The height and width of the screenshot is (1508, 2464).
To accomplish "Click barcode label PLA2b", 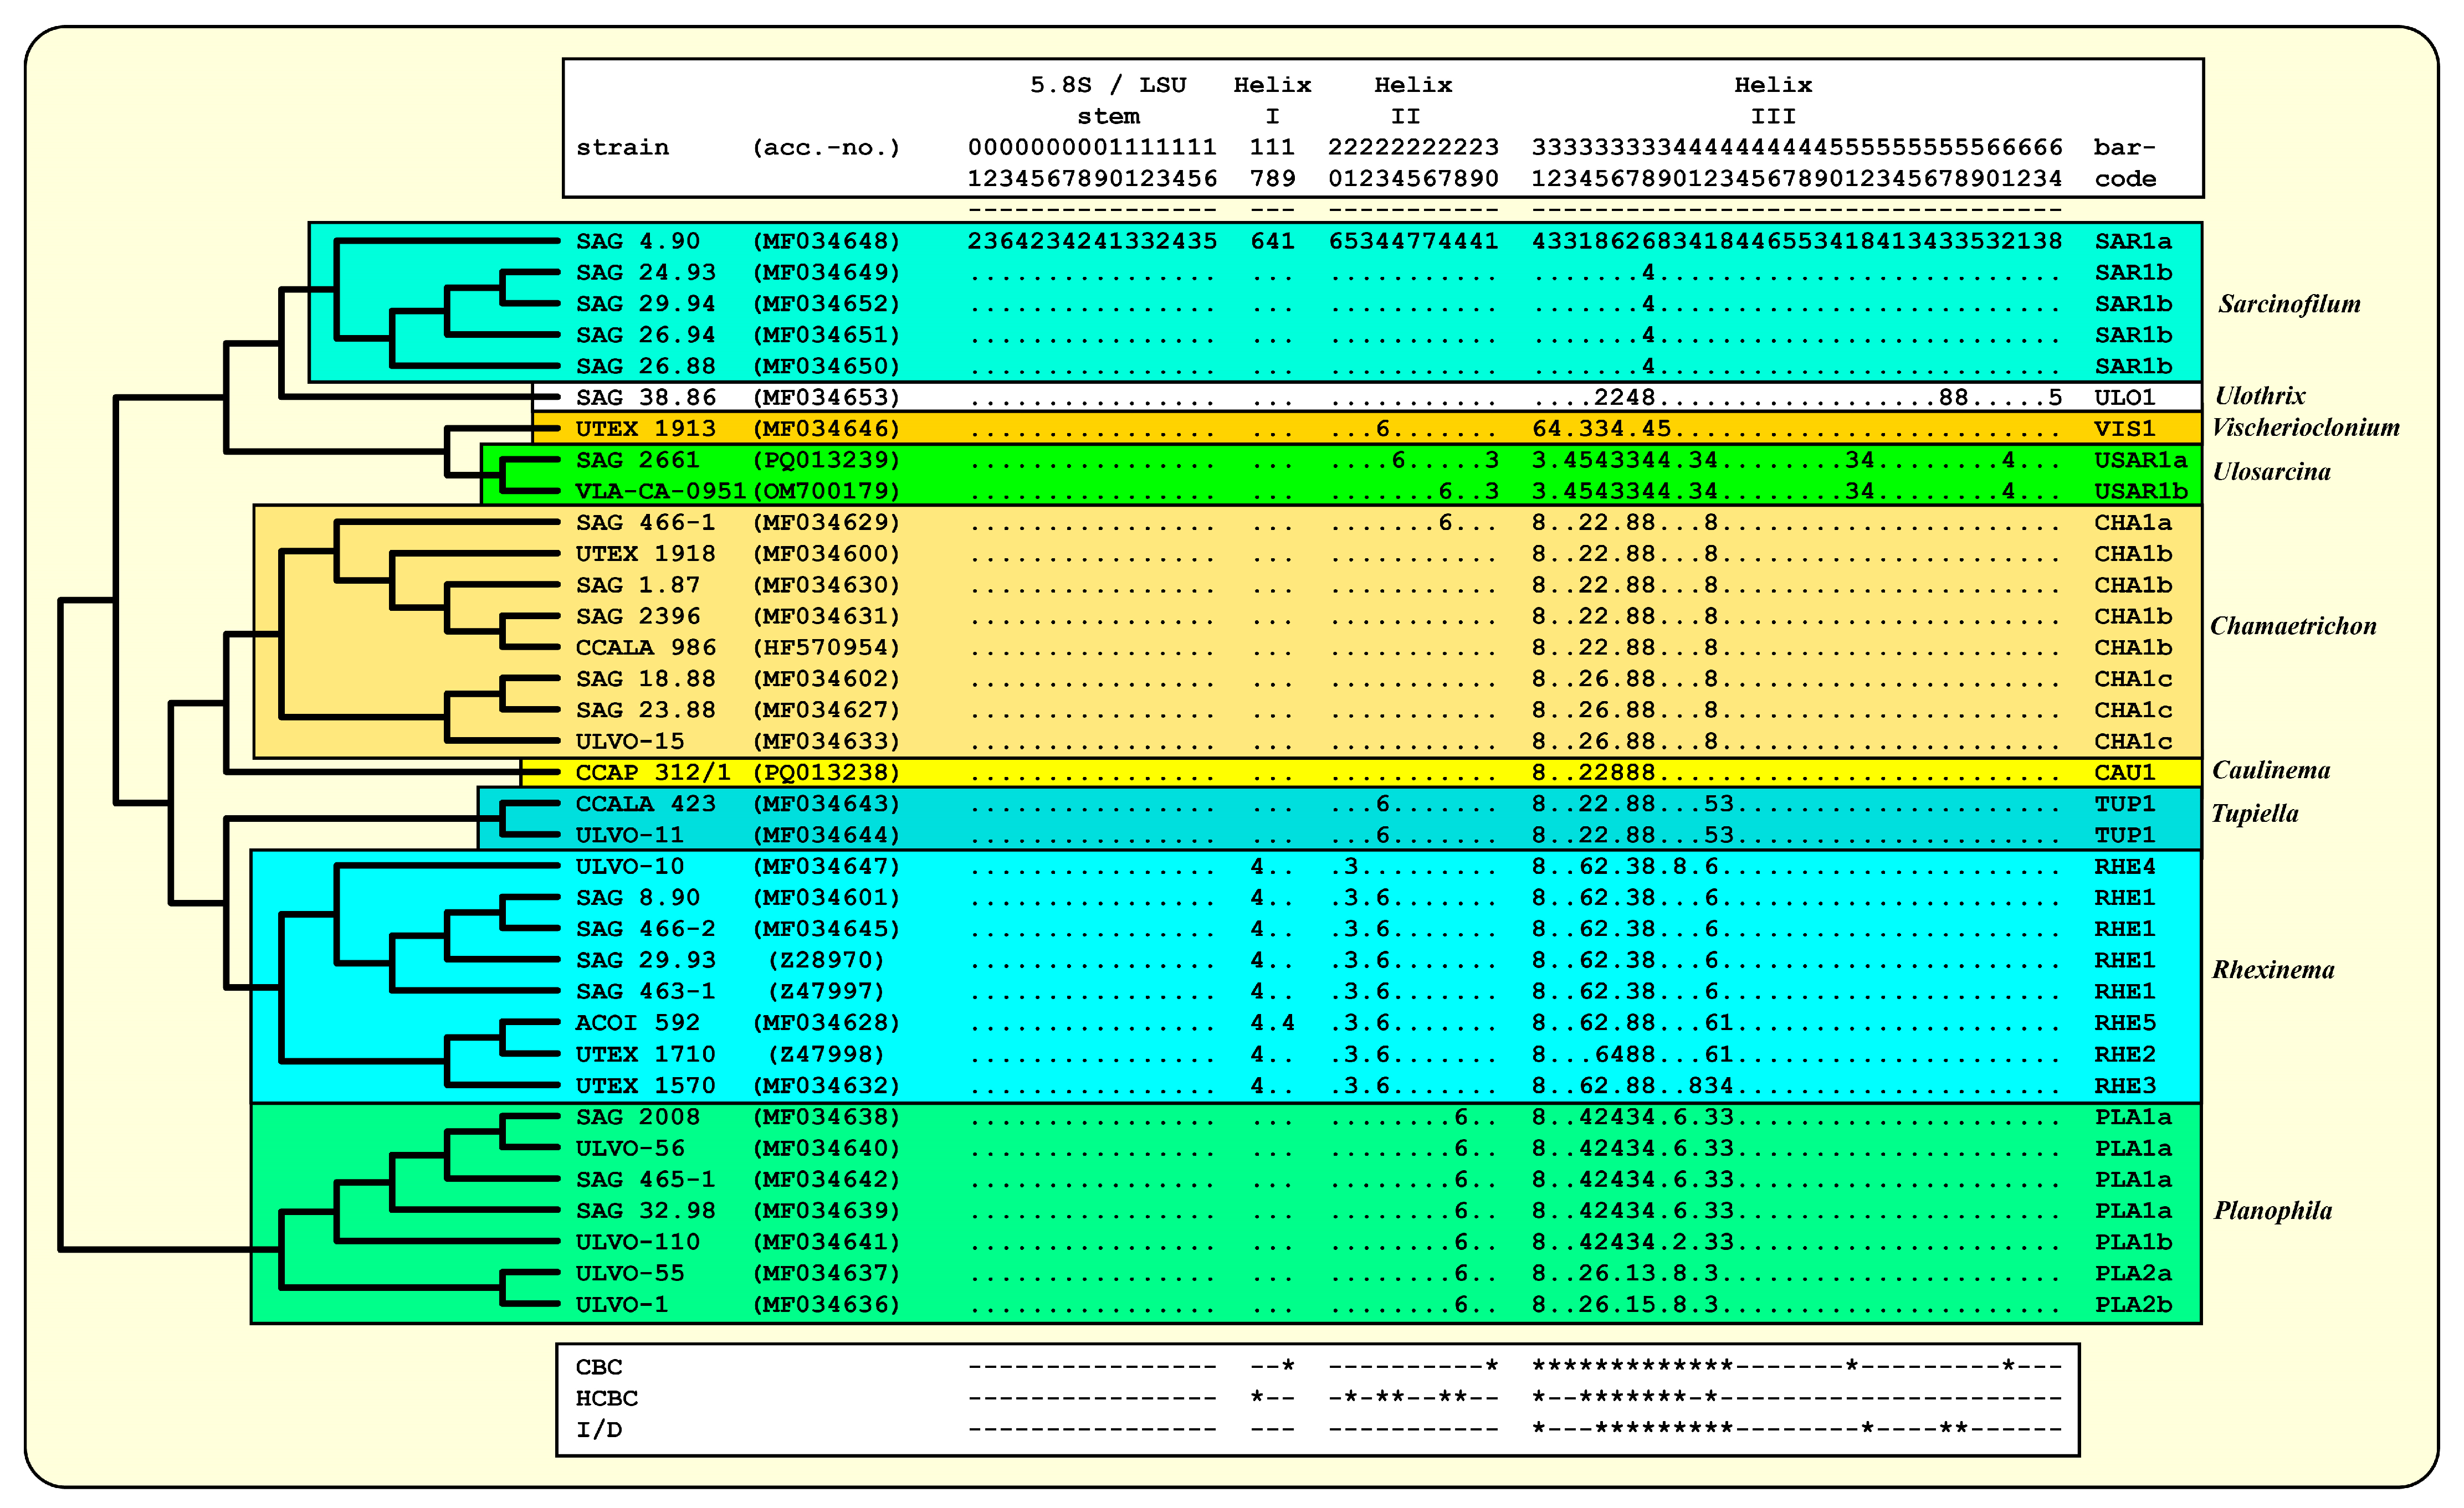I will 2133,1304.
